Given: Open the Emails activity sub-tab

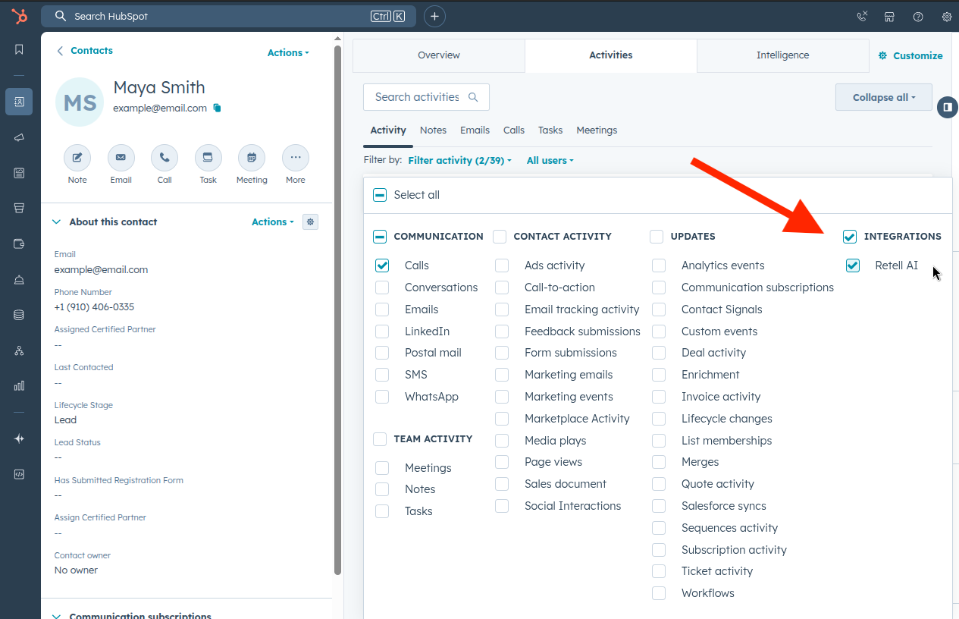Looking at the screenshot, I should (475, 130).
